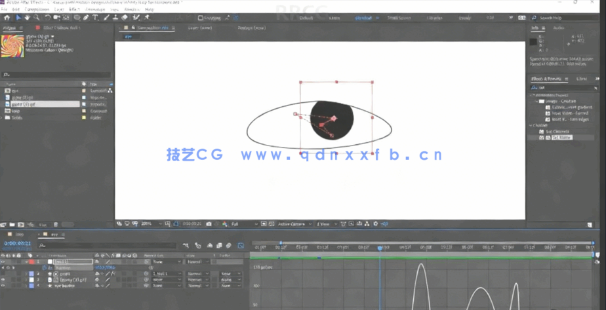Viewport: 606px width, 310px height.
Task: Open the Active Camera view dropdown
Action: point(294,224)
